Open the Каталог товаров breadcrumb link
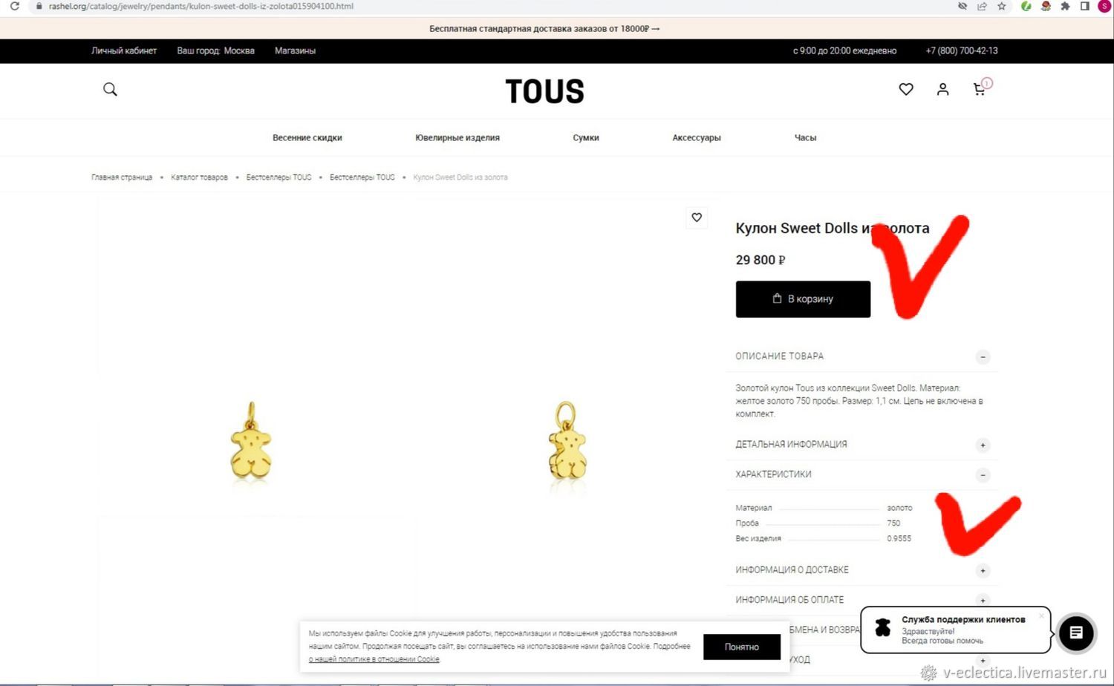 [x=199, y=177]
